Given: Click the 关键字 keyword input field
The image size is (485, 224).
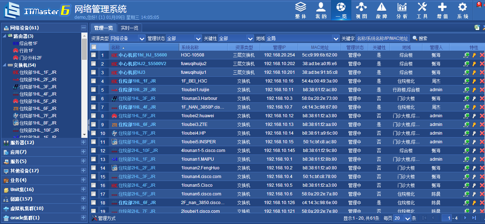Looking at the screenshot, I should 382,38.
